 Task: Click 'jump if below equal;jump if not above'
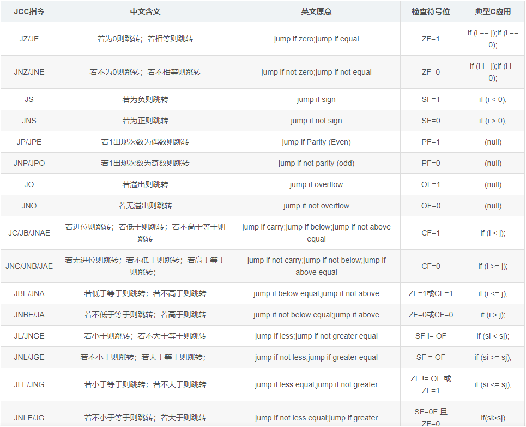click(x=316, y=293)
